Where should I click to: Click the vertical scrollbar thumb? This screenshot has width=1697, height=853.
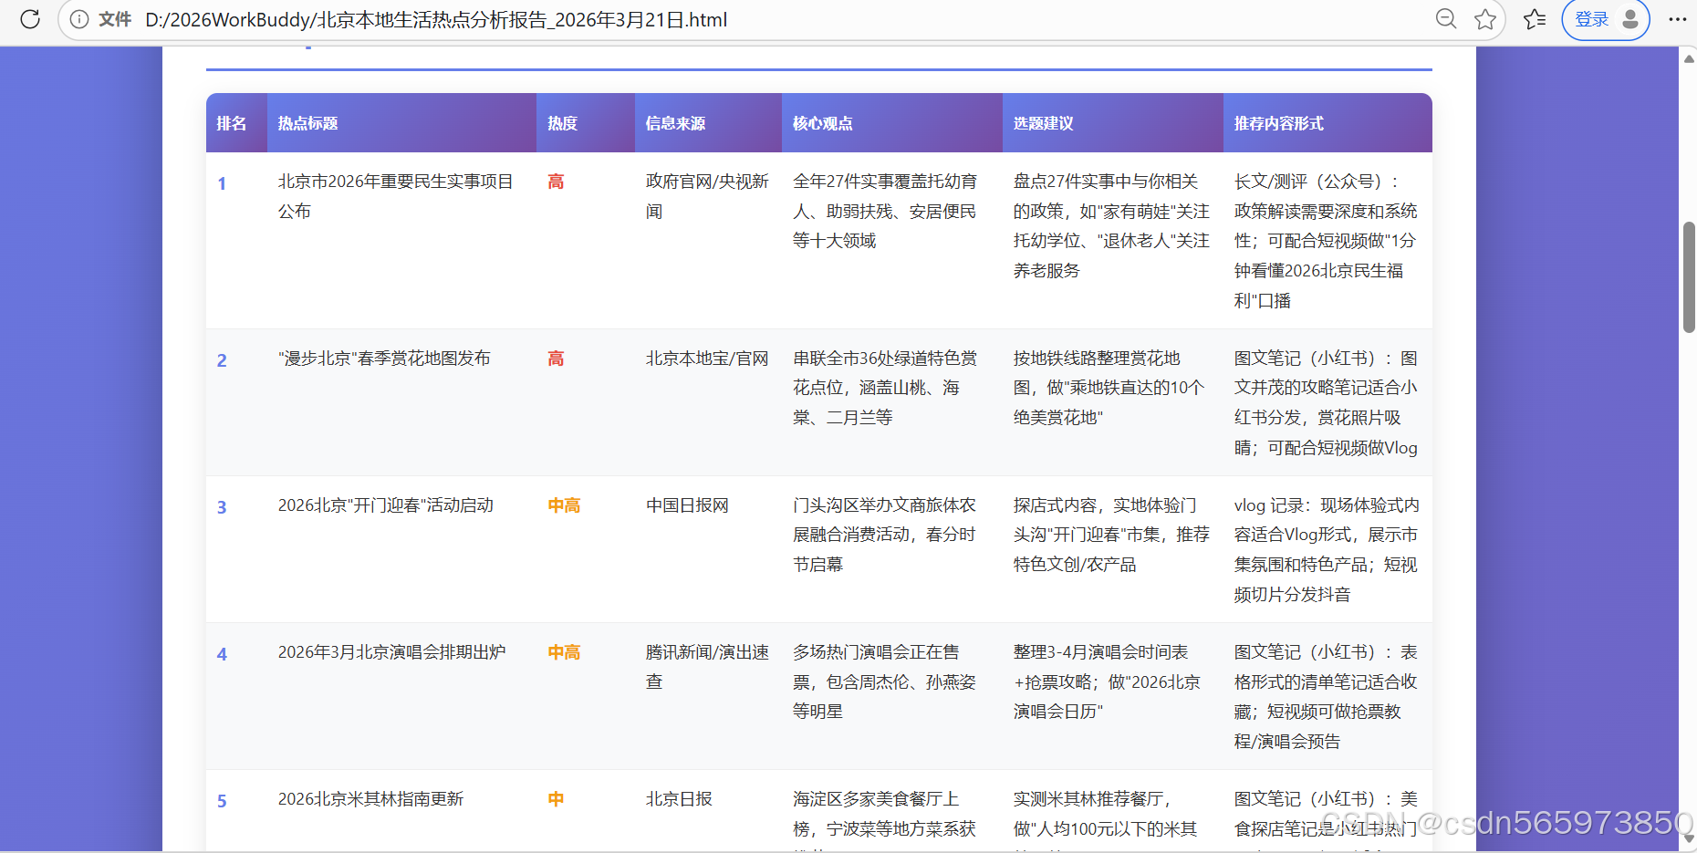coord(1689,276)
